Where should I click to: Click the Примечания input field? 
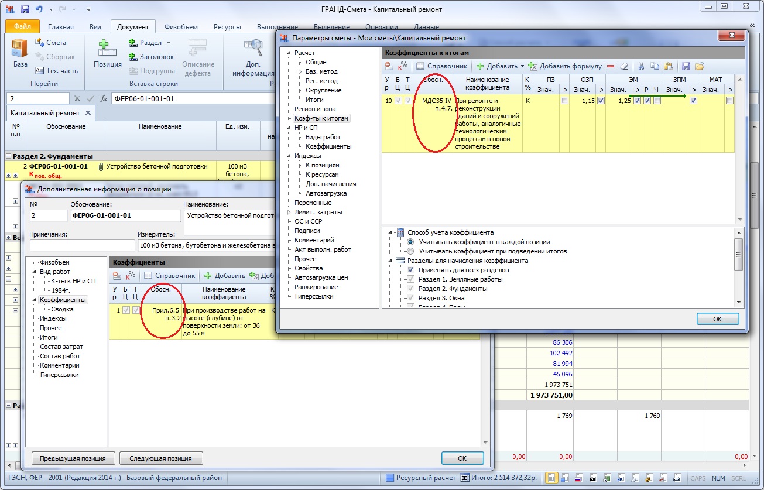tap(82, 245)
